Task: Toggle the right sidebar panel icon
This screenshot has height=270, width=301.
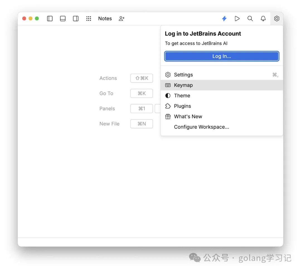Action: [x=76, y=18]
